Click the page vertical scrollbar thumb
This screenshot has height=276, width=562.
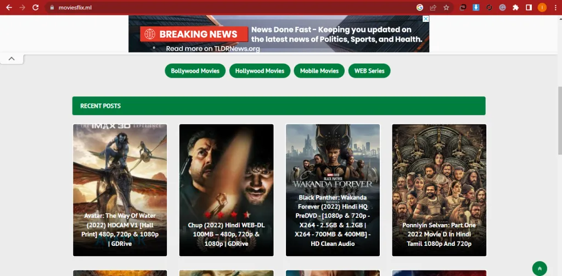coord(559,120)
